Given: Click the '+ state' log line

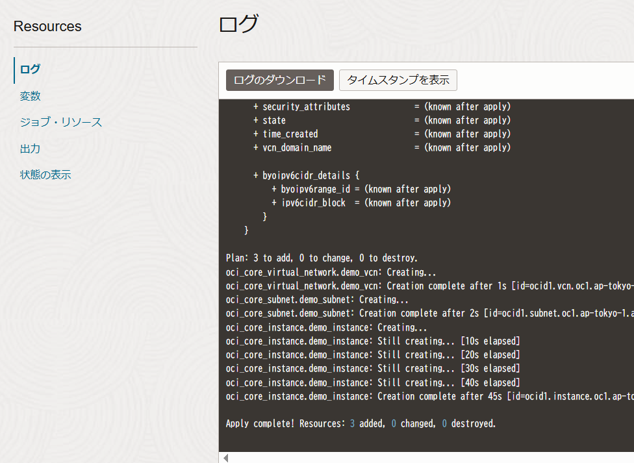Looking at the screenshot, I should click(x=382, y=121).
